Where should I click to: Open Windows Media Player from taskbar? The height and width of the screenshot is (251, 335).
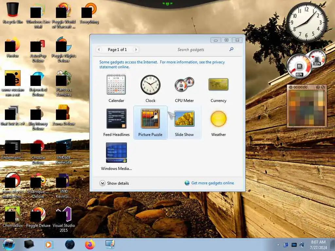(49, 244)
